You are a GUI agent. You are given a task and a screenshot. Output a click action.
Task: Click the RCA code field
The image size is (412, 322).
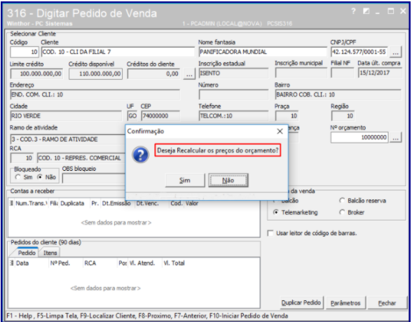pos(22,158)
